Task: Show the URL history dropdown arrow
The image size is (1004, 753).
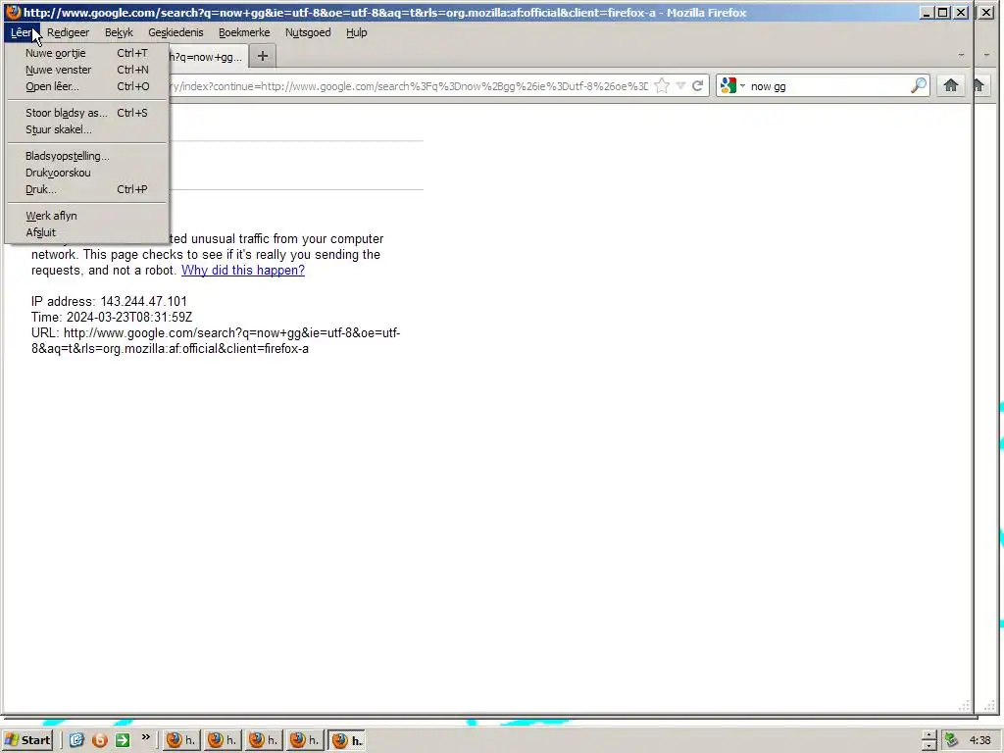Action: coord(680,86)
